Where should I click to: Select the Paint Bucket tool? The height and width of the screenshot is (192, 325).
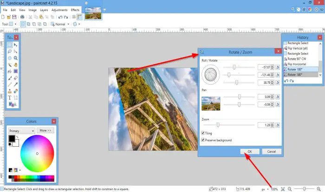pos(10,71)
